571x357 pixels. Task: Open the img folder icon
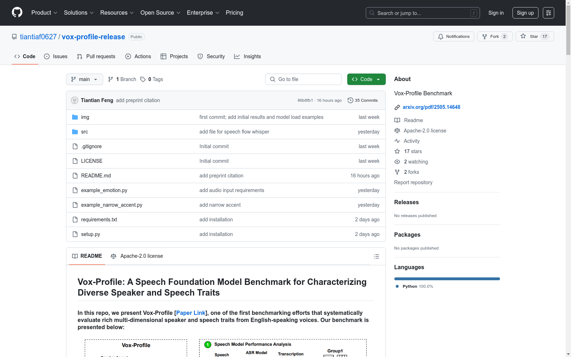[75, 117]
